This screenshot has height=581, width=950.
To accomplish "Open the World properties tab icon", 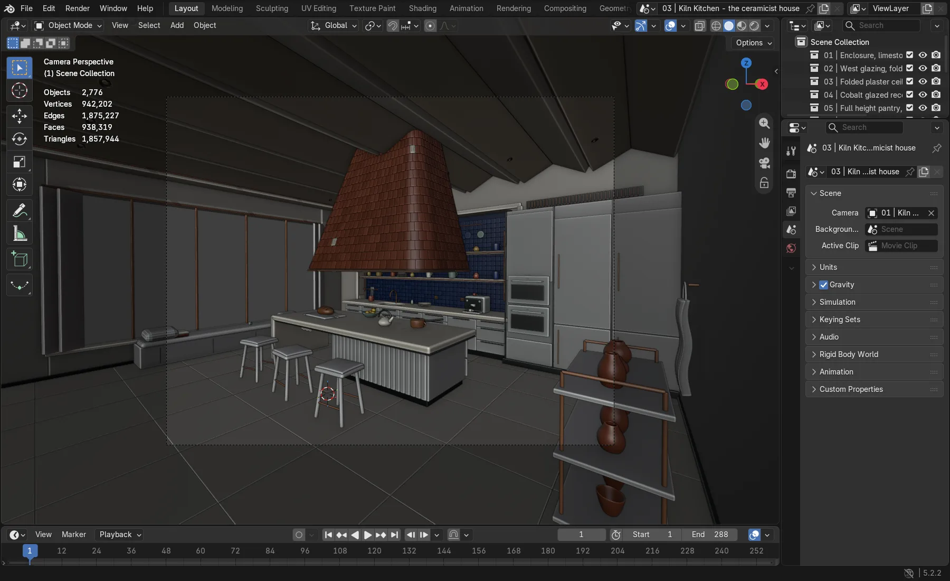I will [x=791, y=248].
